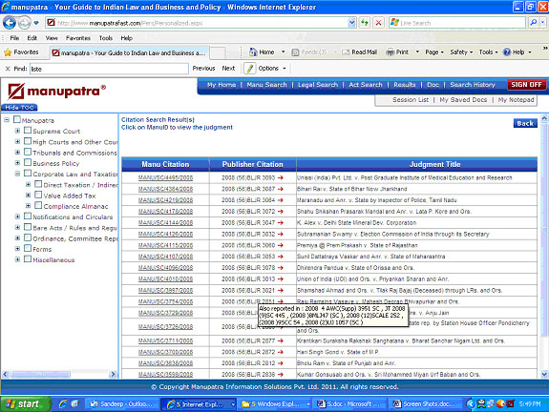Check the Corporate Law and Taxation checkbox

pos(28,174)
